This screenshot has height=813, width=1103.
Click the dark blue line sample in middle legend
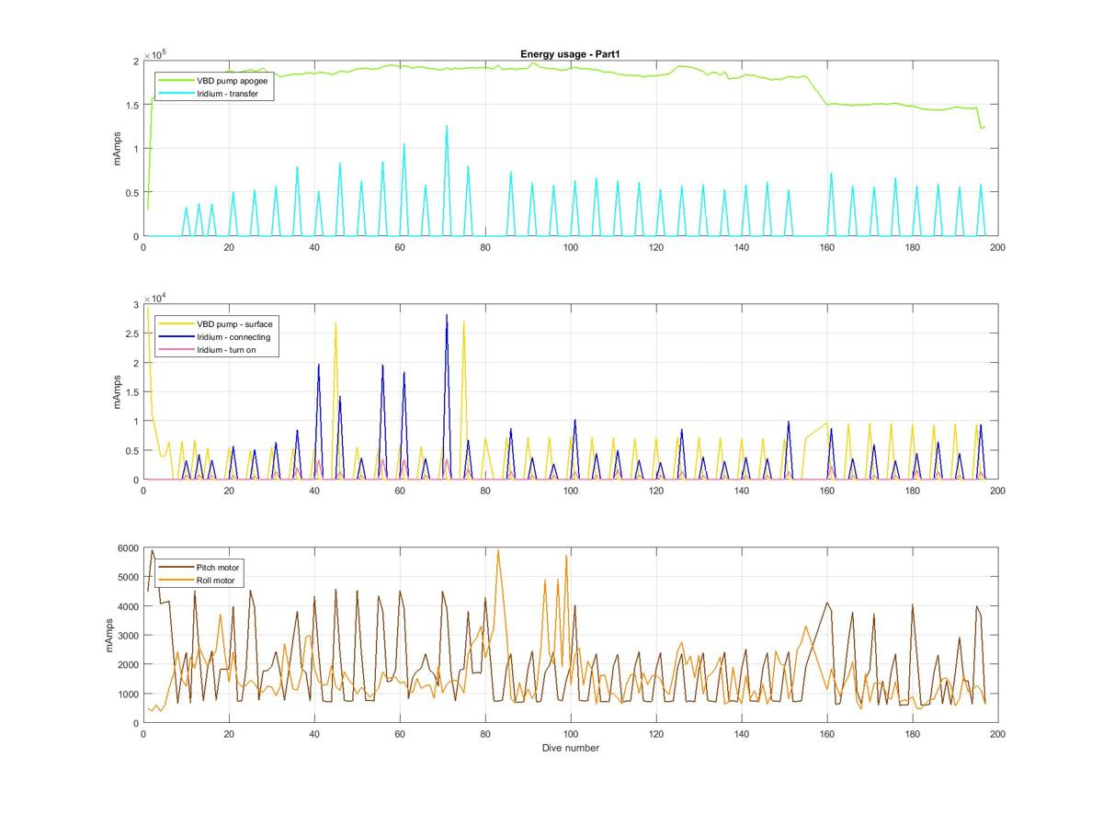pyautogui.click(x=176, y=337)
